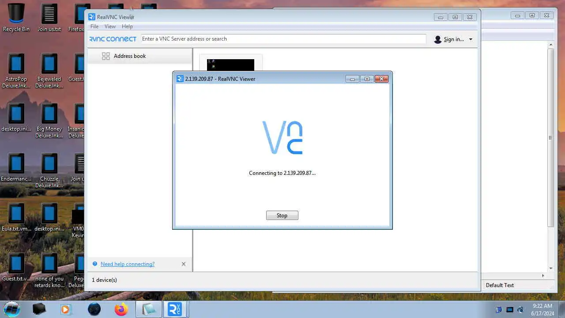Click the VNC Connect logo
Image resolution: width=565 pixels, height=318 pixels.
113,39
